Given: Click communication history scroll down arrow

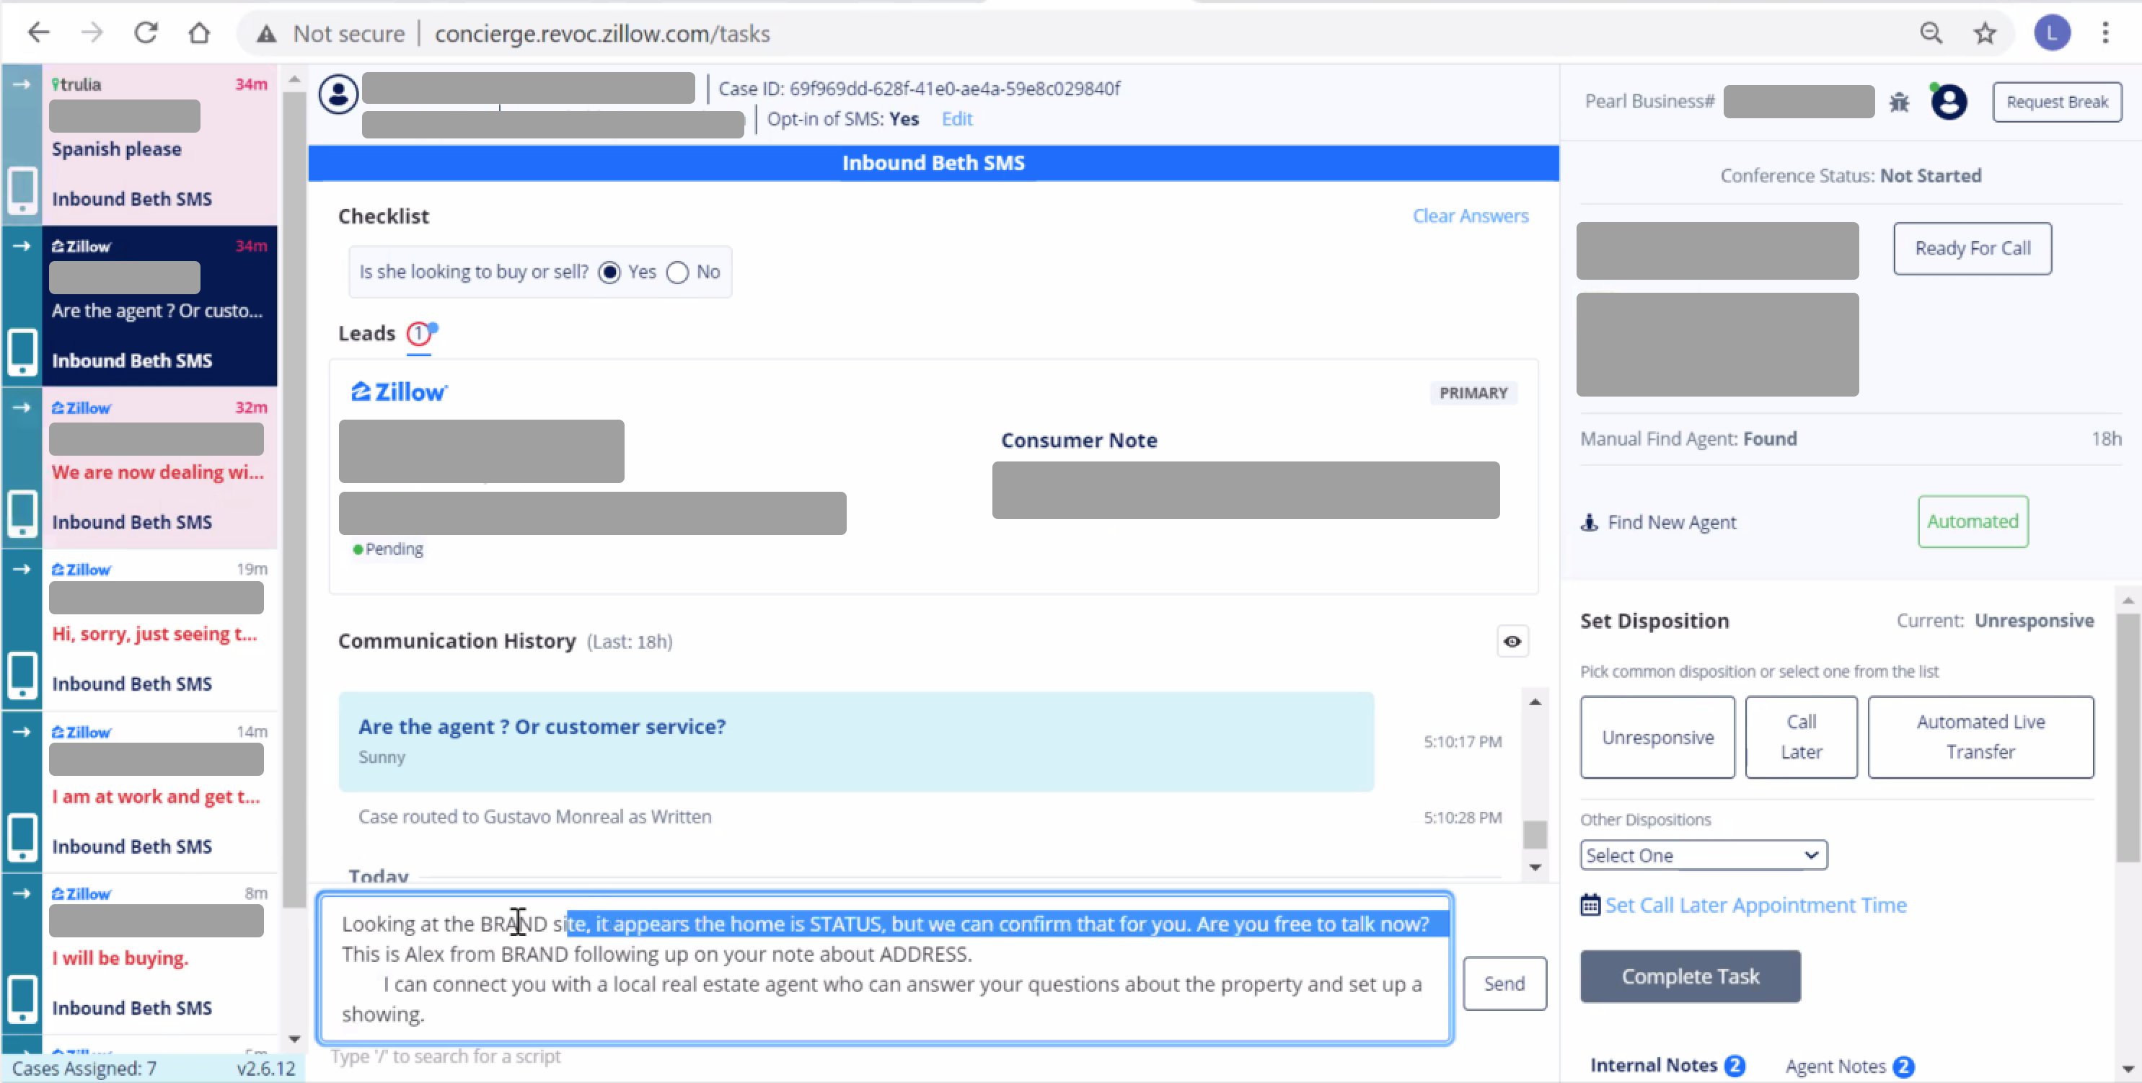Looking at the screenshot, I should pyautogui.click(x=1534, y=867).
